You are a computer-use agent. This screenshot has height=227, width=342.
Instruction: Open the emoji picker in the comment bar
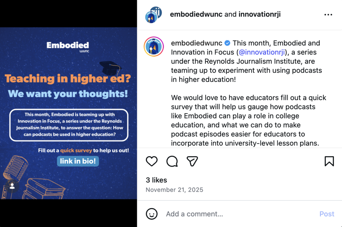click(x=152, y=214)
